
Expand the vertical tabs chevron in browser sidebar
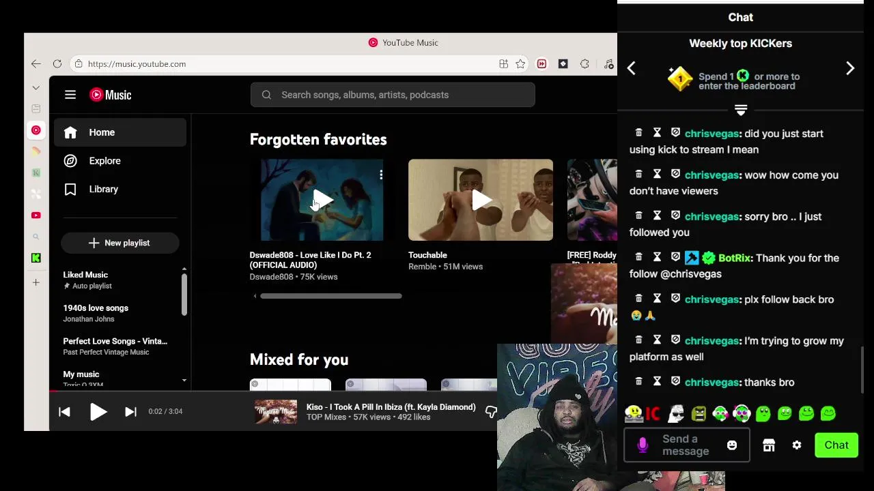tap(36, 87)
